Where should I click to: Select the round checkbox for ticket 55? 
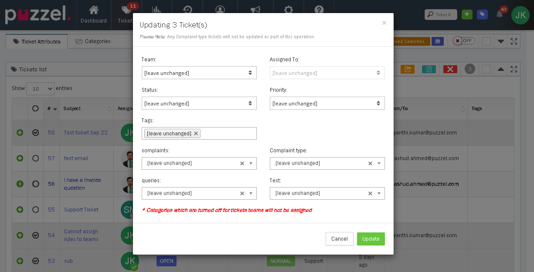36,210
